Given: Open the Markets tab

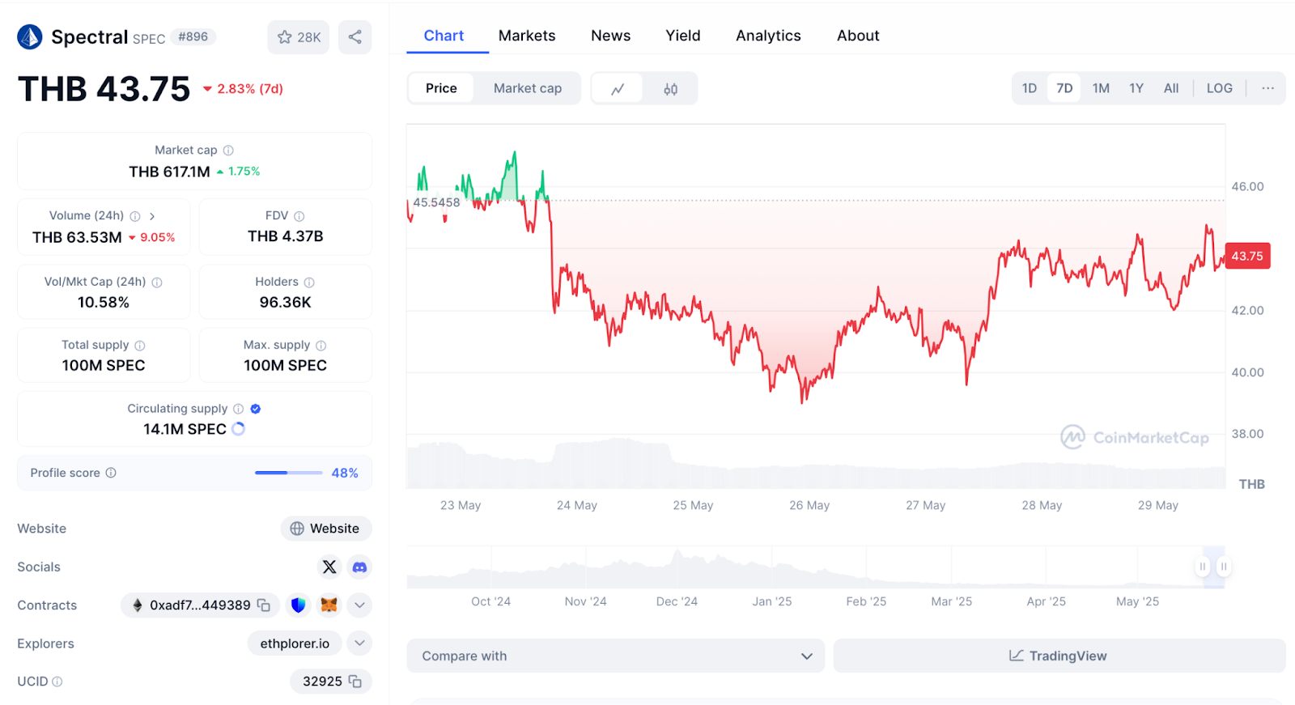Looking at the screenshot, I should pos(527,36).
